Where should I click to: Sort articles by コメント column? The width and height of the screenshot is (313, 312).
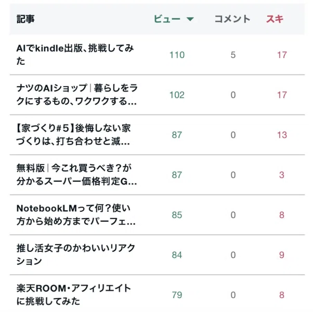click(232, 19)
